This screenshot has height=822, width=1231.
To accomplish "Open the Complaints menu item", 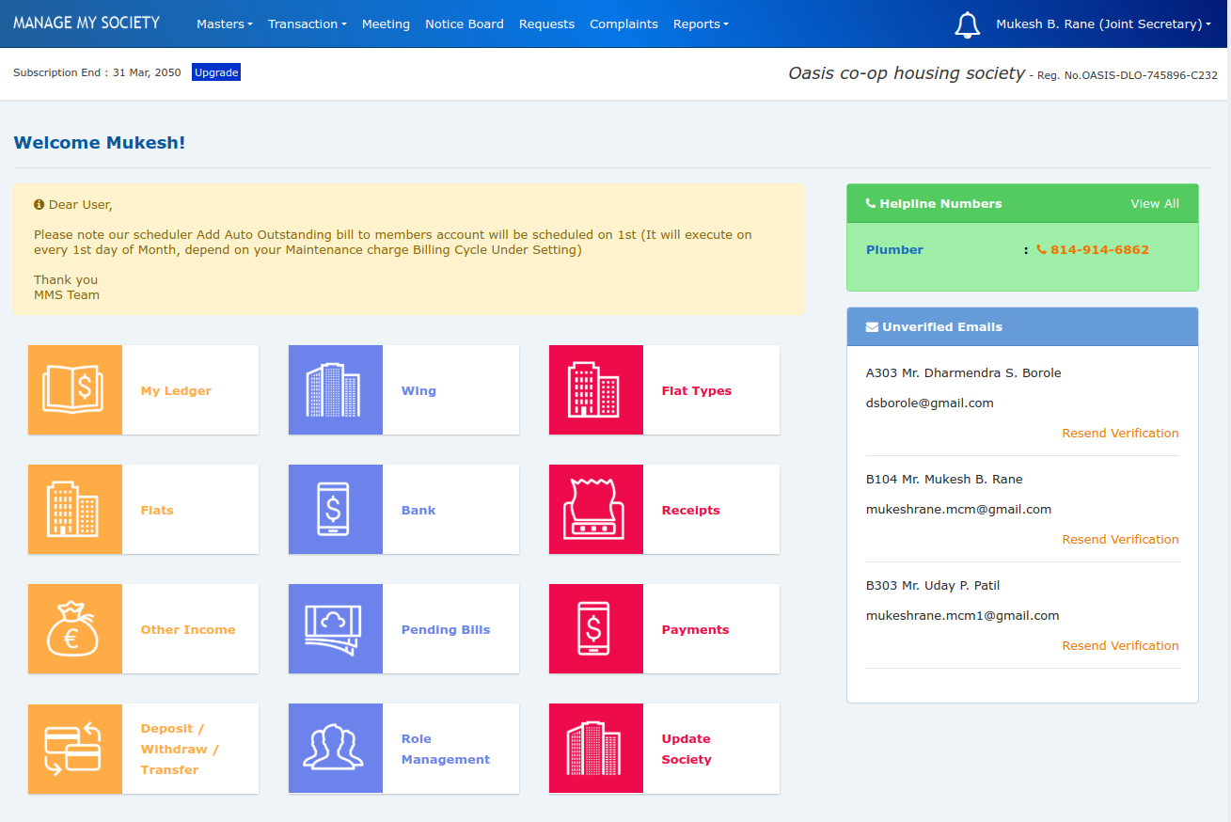I will 623,24.
